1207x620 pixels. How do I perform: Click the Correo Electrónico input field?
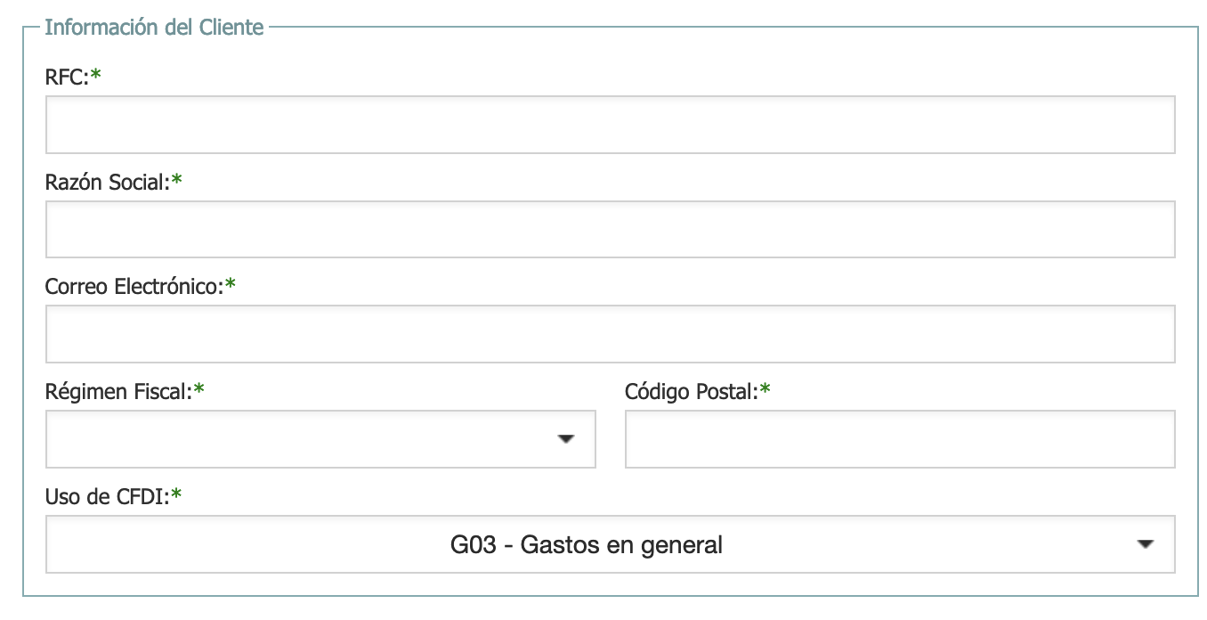[x=610, y=334]
